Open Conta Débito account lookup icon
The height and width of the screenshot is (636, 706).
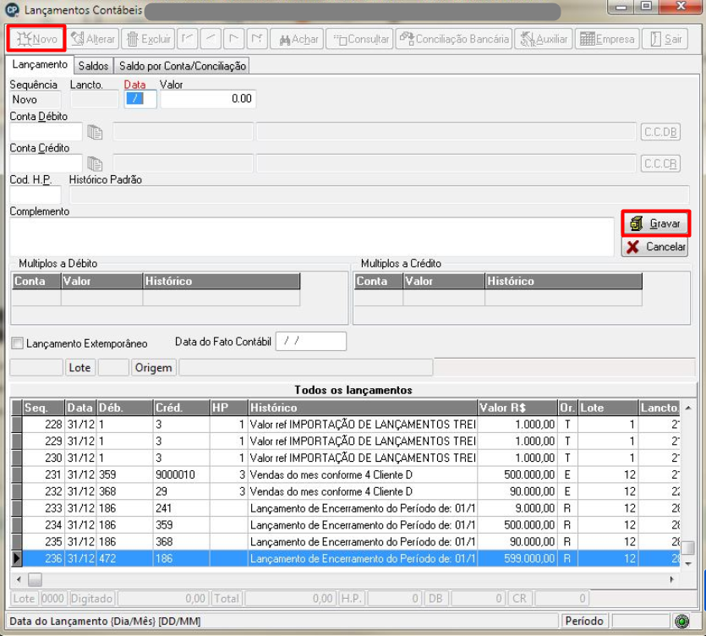pos(95,132)
